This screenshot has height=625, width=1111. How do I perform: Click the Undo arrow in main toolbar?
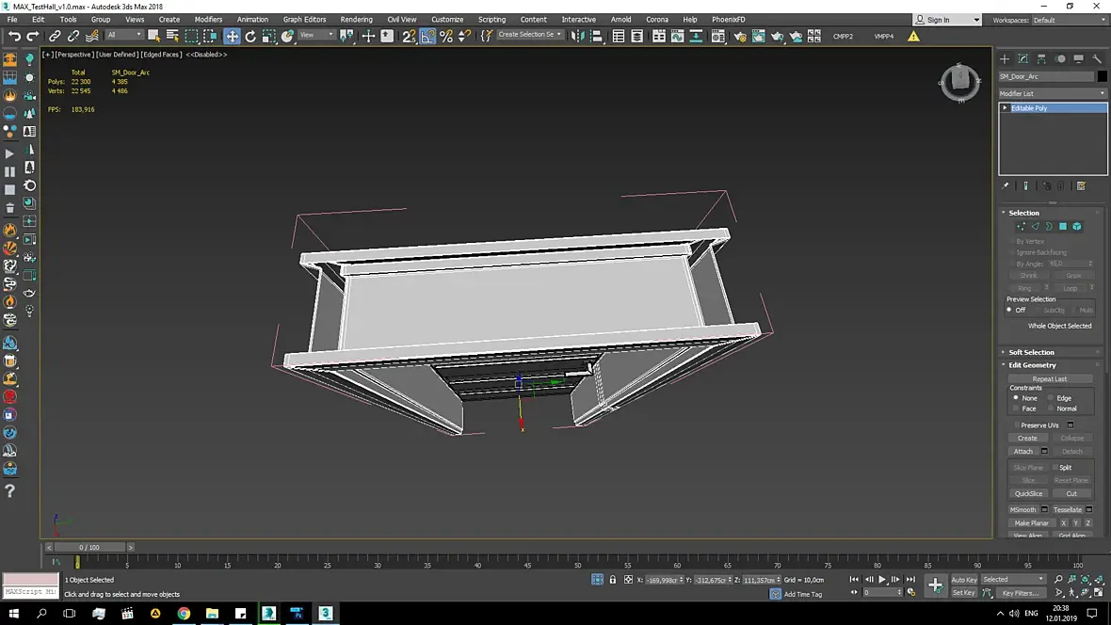(14, 36)
